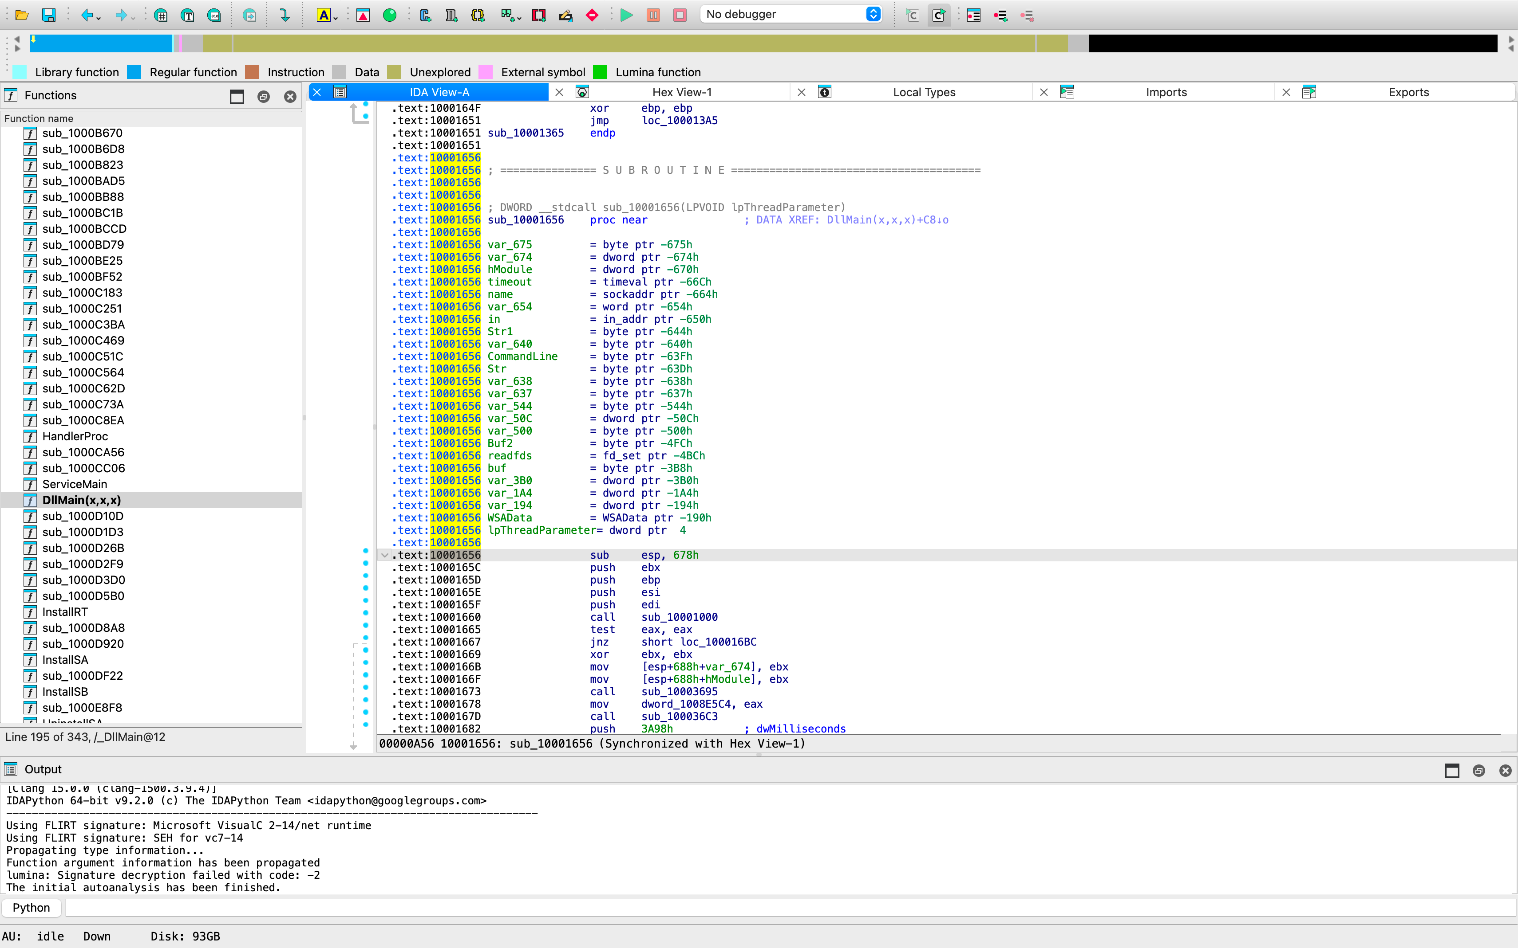Switch to Hex View-1 tab

click(x=681, y=92)
